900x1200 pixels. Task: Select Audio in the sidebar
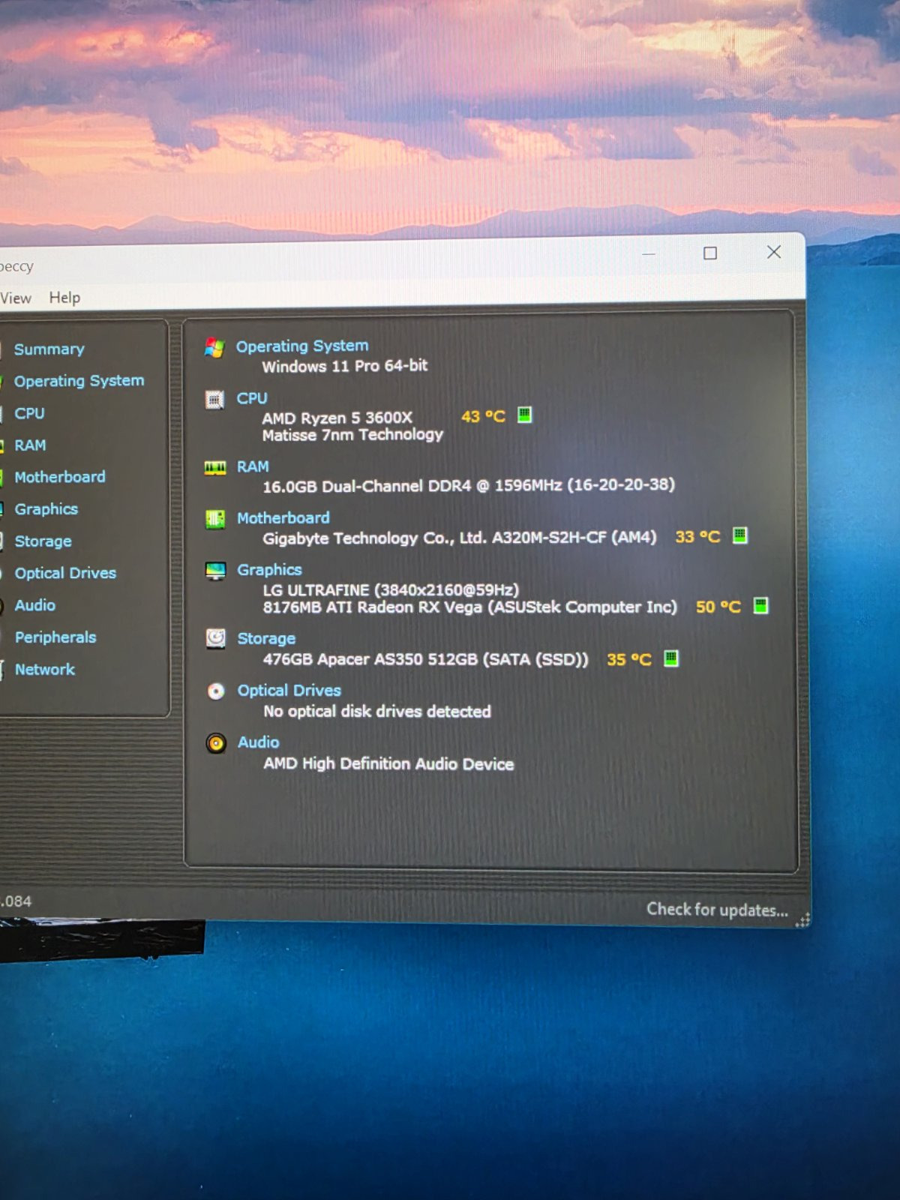coord(35,605)
